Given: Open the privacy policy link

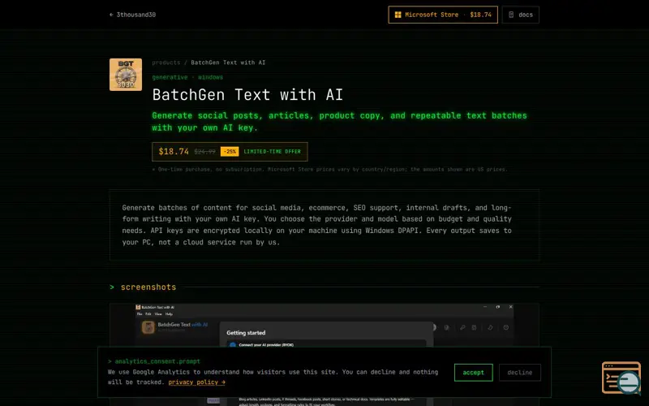Looking at the screenshot, I should point(196,382).
